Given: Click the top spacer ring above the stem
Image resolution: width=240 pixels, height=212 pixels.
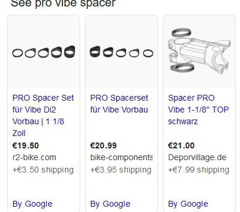Looking at the screenshot, I should click(x=181, y=32).
